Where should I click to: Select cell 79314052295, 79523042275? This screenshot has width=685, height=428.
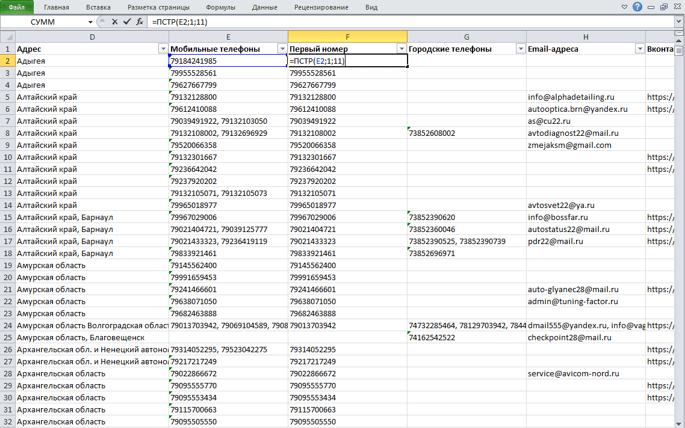tap(229, 349)
